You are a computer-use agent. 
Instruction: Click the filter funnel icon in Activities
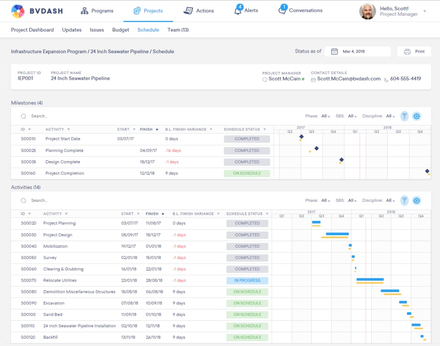[404, 200]
